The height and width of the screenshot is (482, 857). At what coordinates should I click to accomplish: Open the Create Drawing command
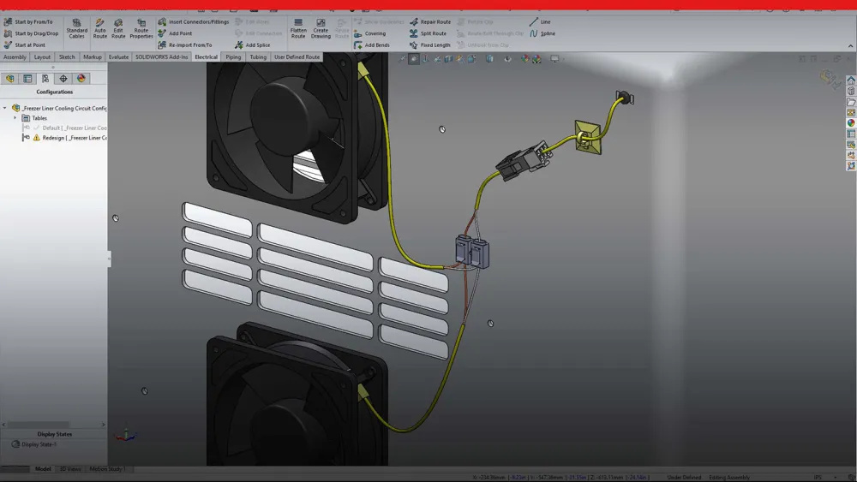[x=321, y=28]
